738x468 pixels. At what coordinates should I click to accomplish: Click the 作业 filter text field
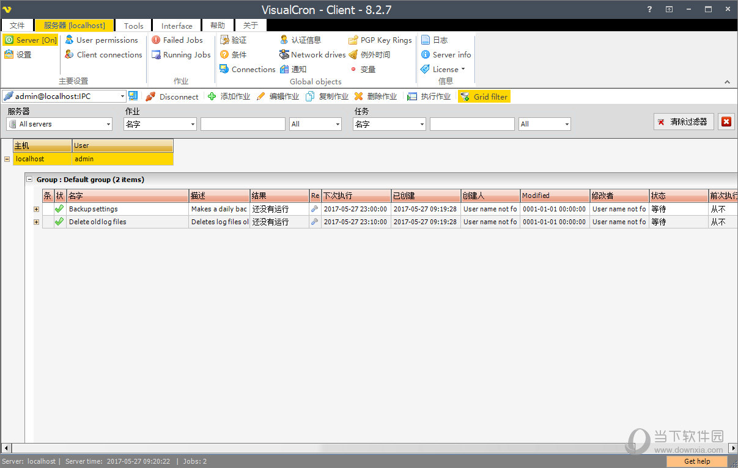click(x=243, y=124)
